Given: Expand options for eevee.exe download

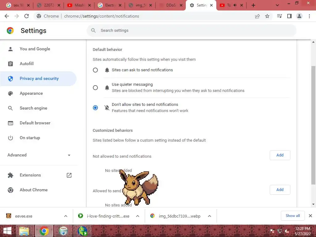Looking at the screenshot, I should (66, 216).
